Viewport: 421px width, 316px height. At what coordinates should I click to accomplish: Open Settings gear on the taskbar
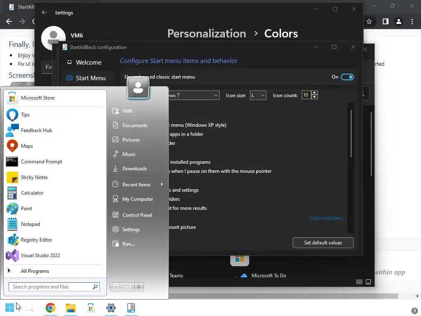[111, 308]
